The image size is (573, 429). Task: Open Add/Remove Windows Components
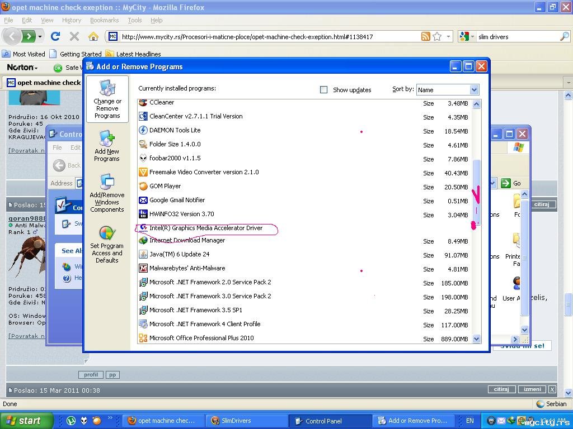[x=107, y=193]
